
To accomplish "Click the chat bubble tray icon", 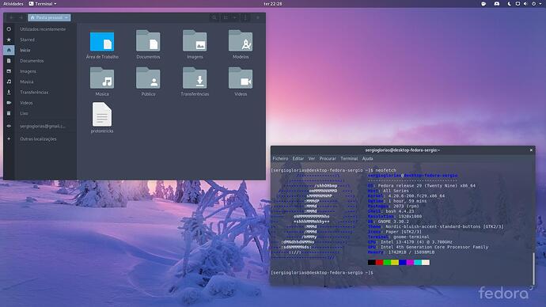I will (483, 4).
